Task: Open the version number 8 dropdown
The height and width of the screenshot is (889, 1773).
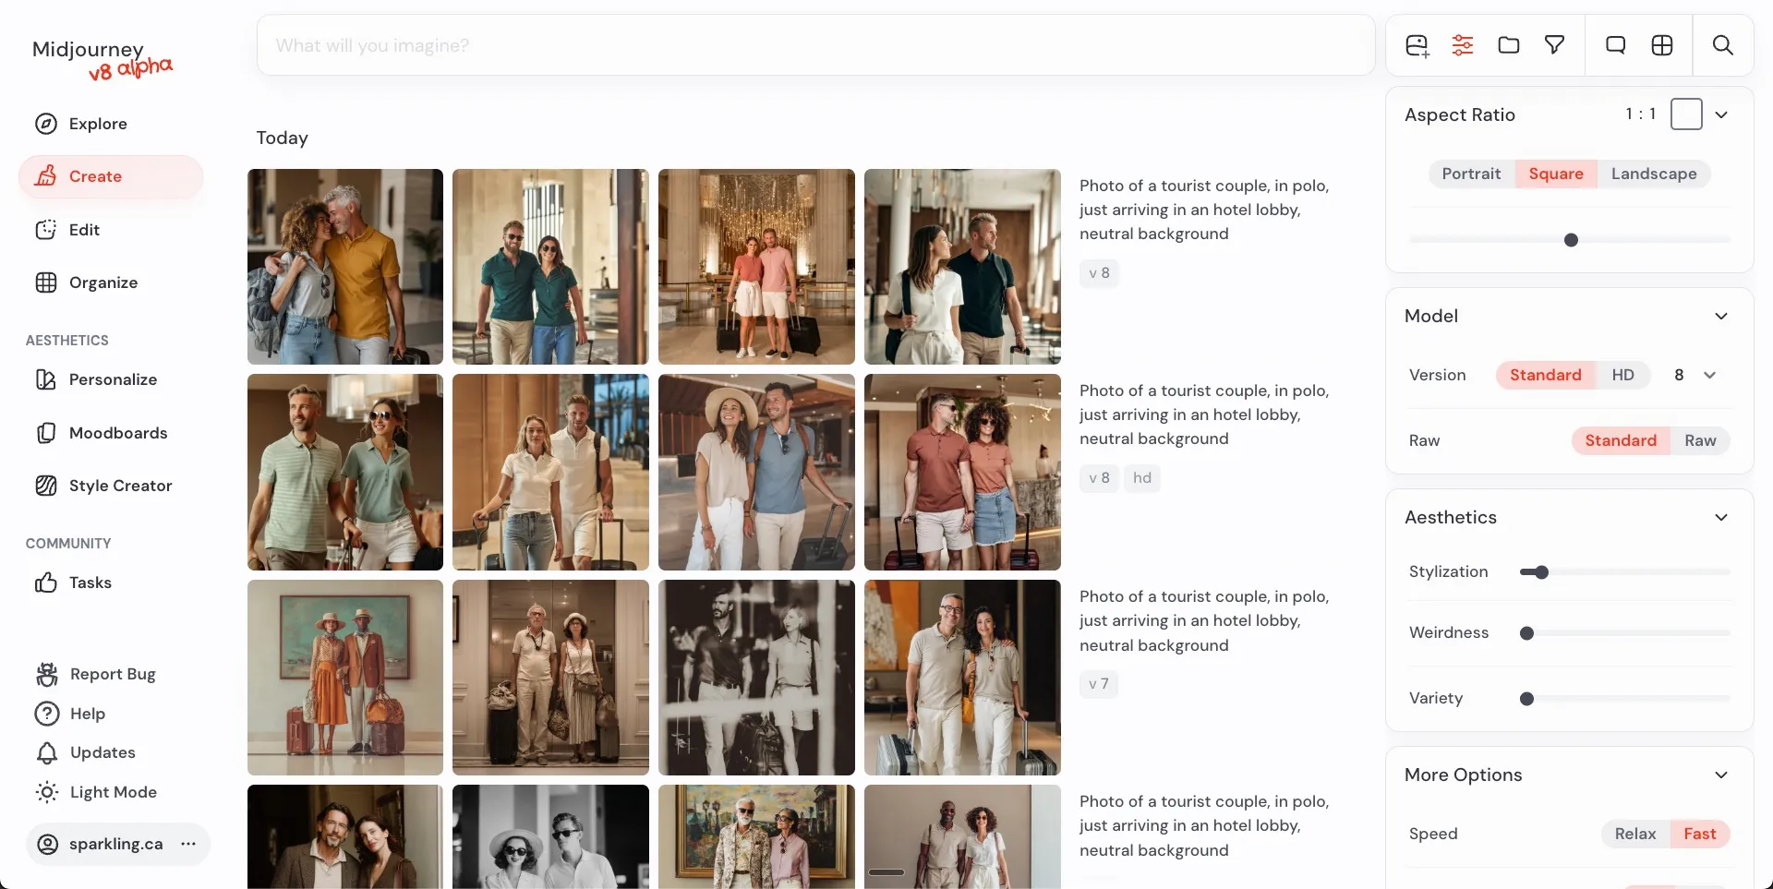Action: pyautogui.click(x=1695, y=375)
